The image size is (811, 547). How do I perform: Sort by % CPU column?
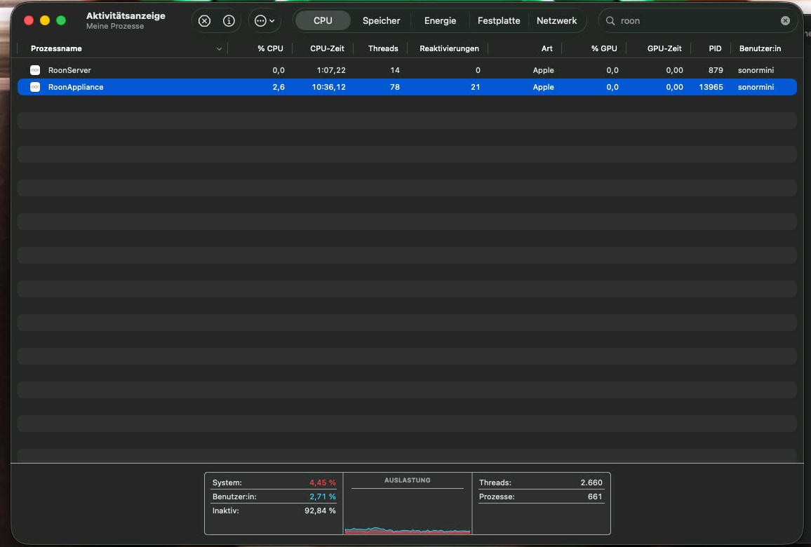(270, 48)
